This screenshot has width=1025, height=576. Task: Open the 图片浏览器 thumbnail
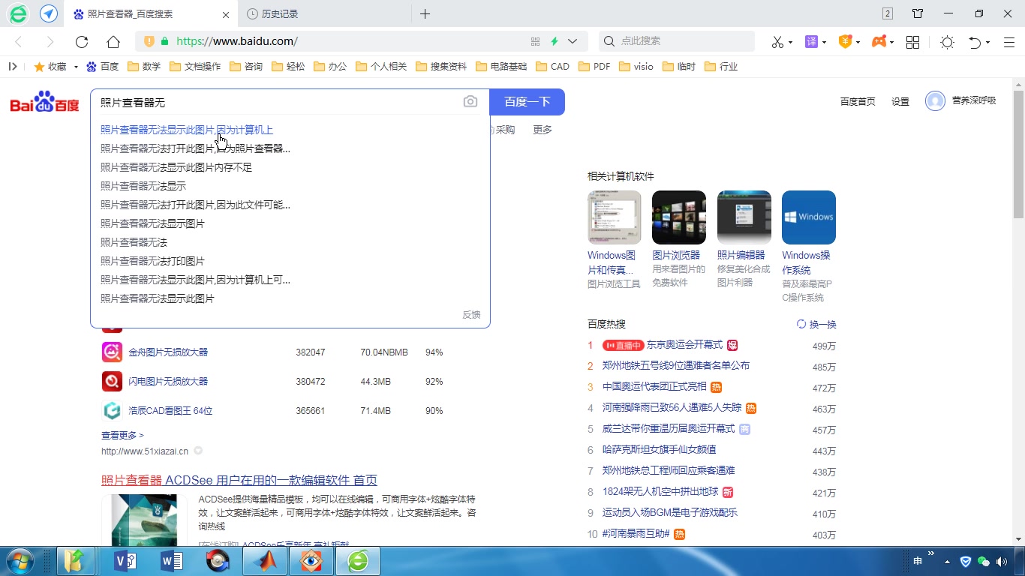point(679,217)
